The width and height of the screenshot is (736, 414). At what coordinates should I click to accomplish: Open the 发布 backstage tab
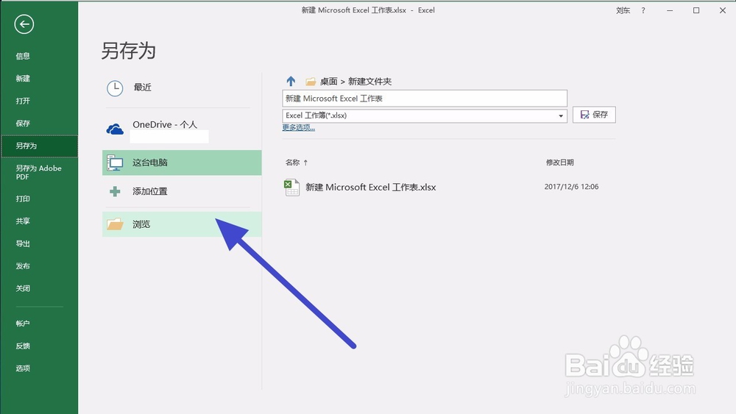(x=23, y=266)
